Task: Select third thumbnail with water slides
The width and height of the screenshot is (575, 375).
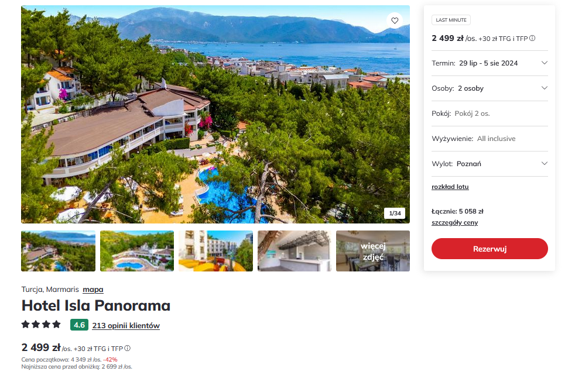Action: (215, 251)
